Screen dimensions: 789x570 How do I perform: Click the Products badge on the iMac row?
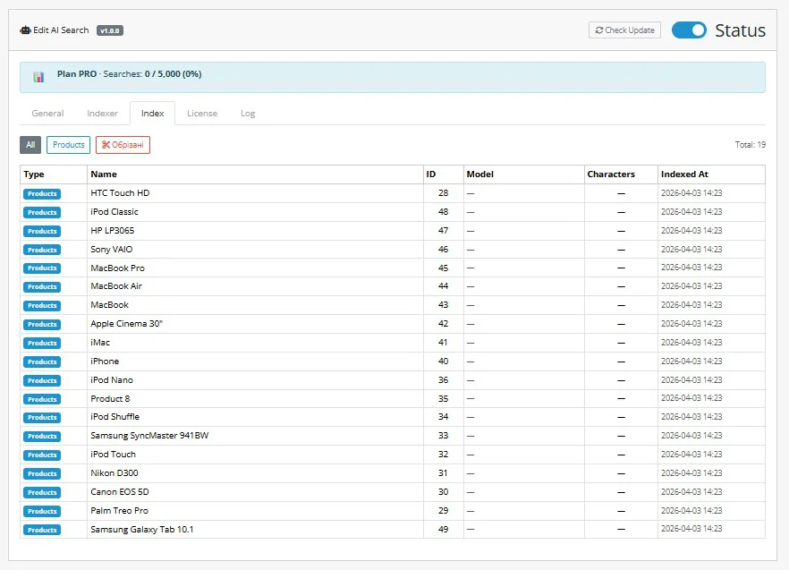[41, 343]
